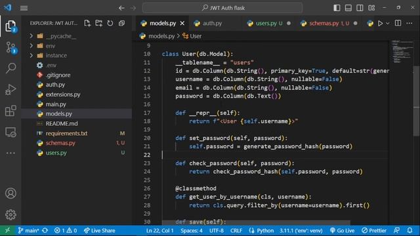
Task: Select models.py in the Explorer tree
Action: click(76, 113)
